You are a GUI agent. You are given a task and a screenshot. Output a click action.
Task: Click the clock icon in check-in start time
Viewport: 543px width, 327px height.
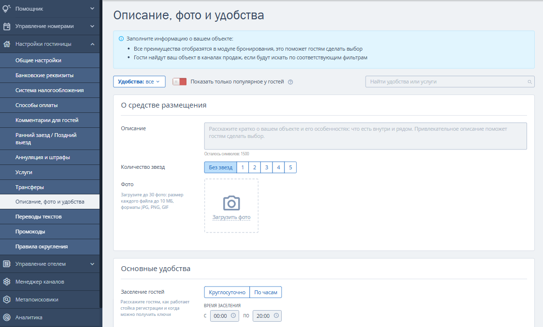(x=233, y=316)
